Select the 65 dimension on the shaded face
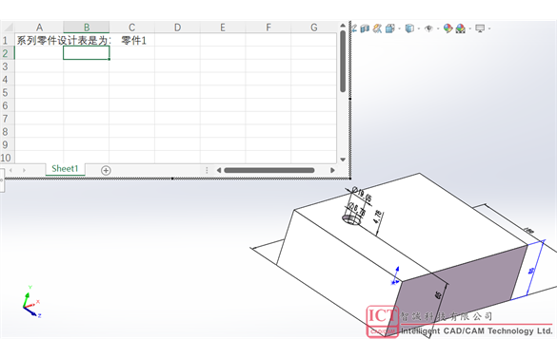Image resolution: width=557 pixels, height=358 pixels. coord(438,294)
